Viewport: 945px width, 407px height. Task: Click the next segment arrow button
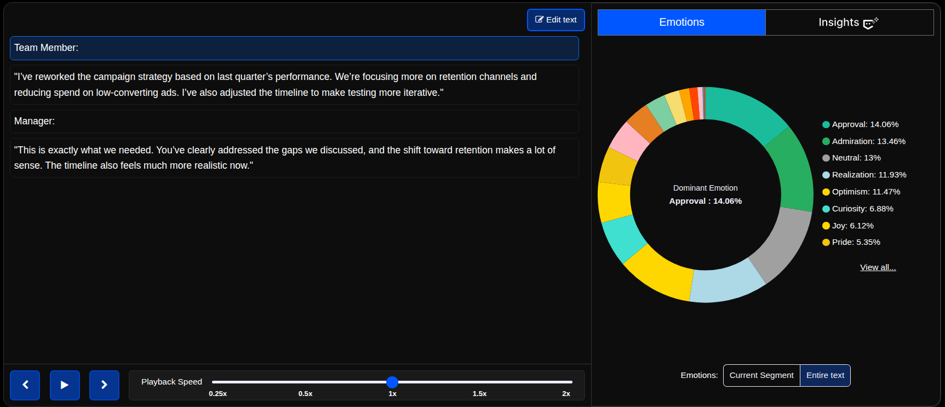[104, 385]
